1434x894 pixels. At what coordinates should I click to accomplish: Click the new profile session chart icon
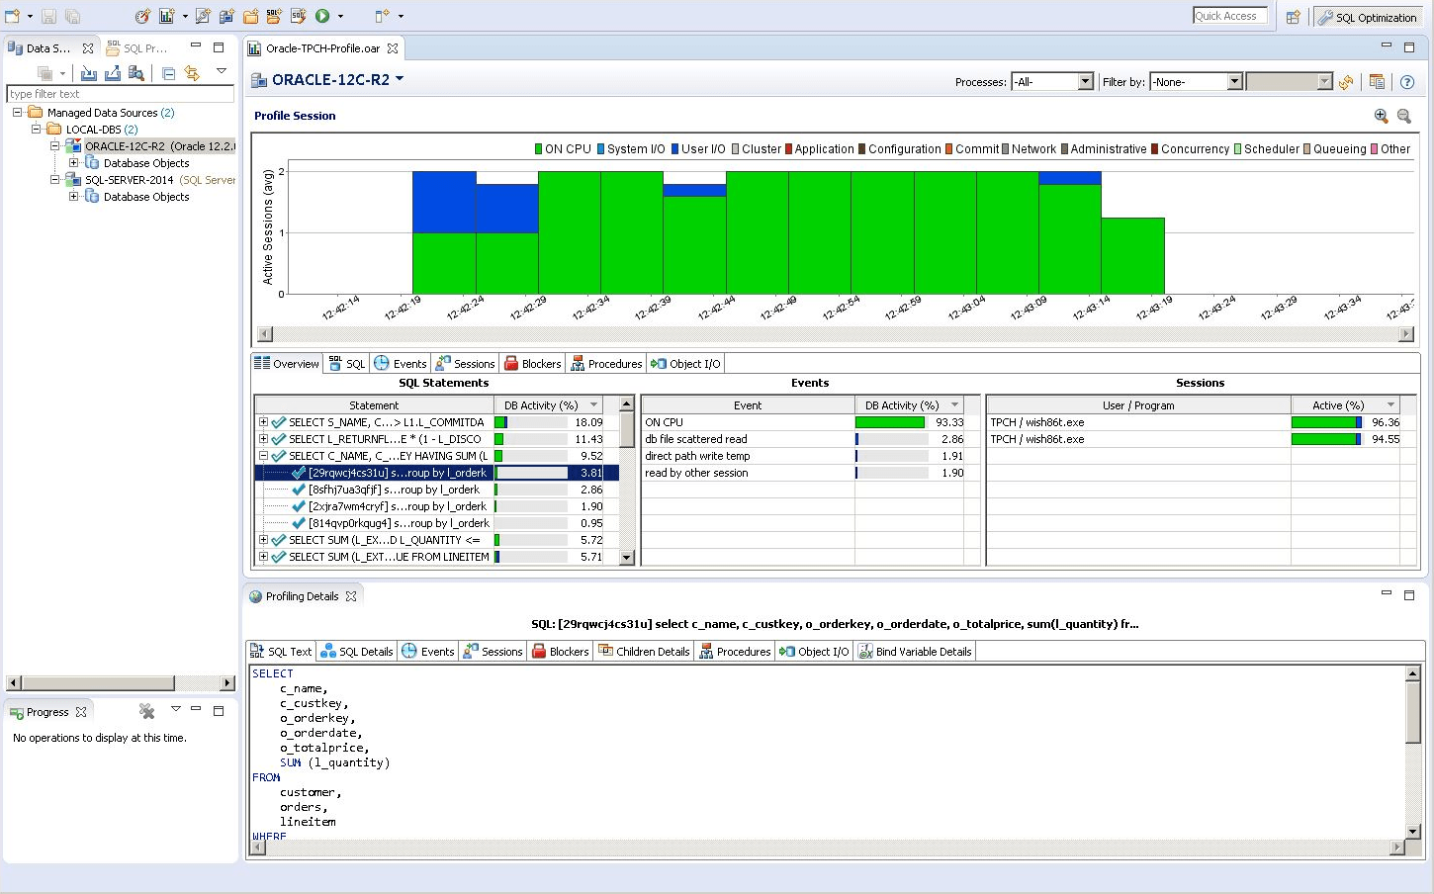(166, 16)
